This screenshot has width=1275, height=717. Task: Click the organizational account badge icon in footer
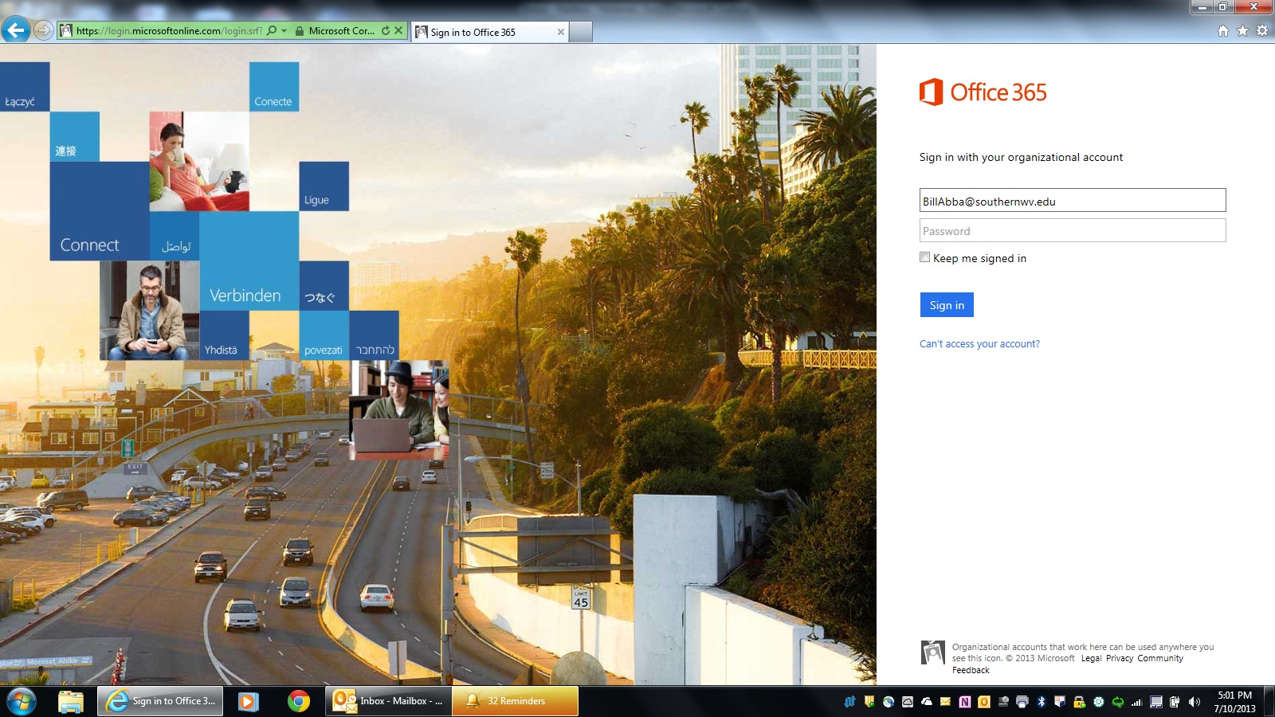pyautogui.click(x=932, y=652)
